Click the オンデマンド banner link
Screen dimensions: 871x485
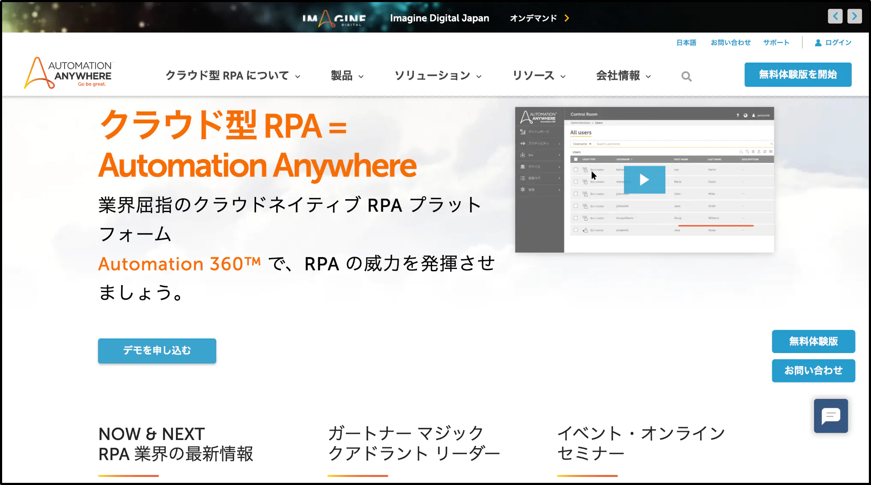tap(540, 18)
